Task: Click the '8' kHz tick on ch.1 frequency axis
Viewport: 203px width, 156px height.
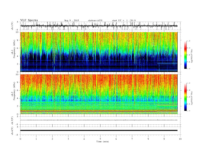Action: click(18, 40)
